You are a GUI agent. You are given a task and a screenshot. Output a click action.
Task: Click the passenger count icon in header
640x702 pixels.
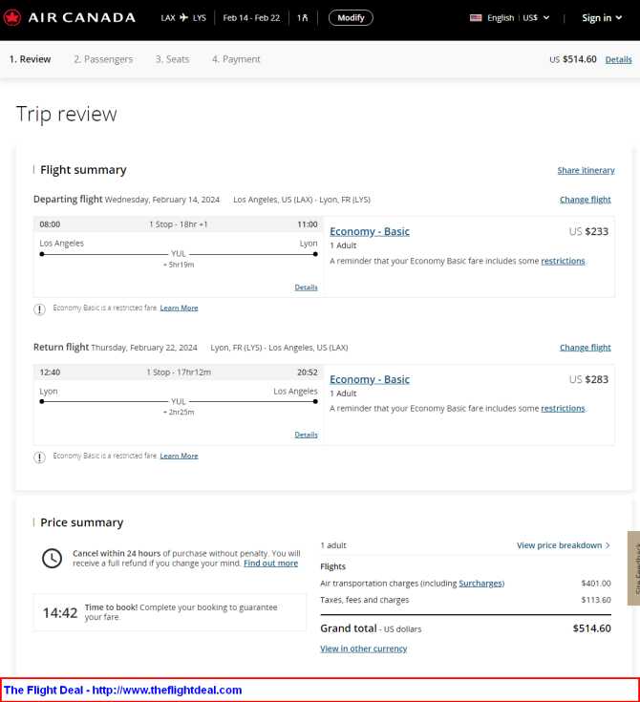303,18
